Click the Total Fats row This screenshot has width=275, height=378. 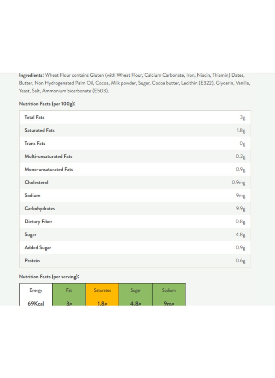(135, 117)
